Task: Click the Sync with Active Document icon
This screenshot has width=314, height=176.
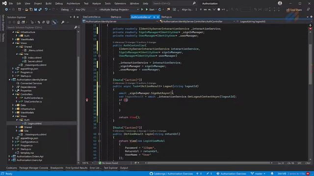Action: pyautogui.click(x=39, y=22)
